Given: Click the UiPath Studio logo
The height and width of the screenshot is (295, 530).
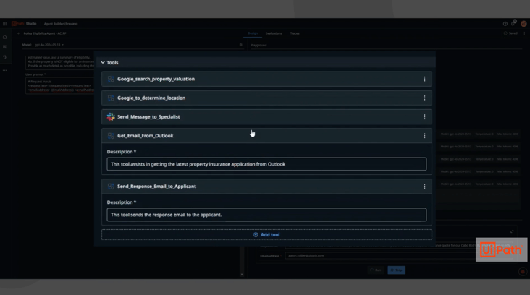Looking at the screenshot, I should tap(24, 24).
